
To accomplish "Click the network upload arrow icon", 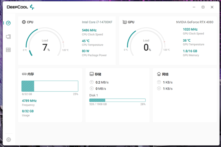I will pyautogui.click(x=159, y=82).
